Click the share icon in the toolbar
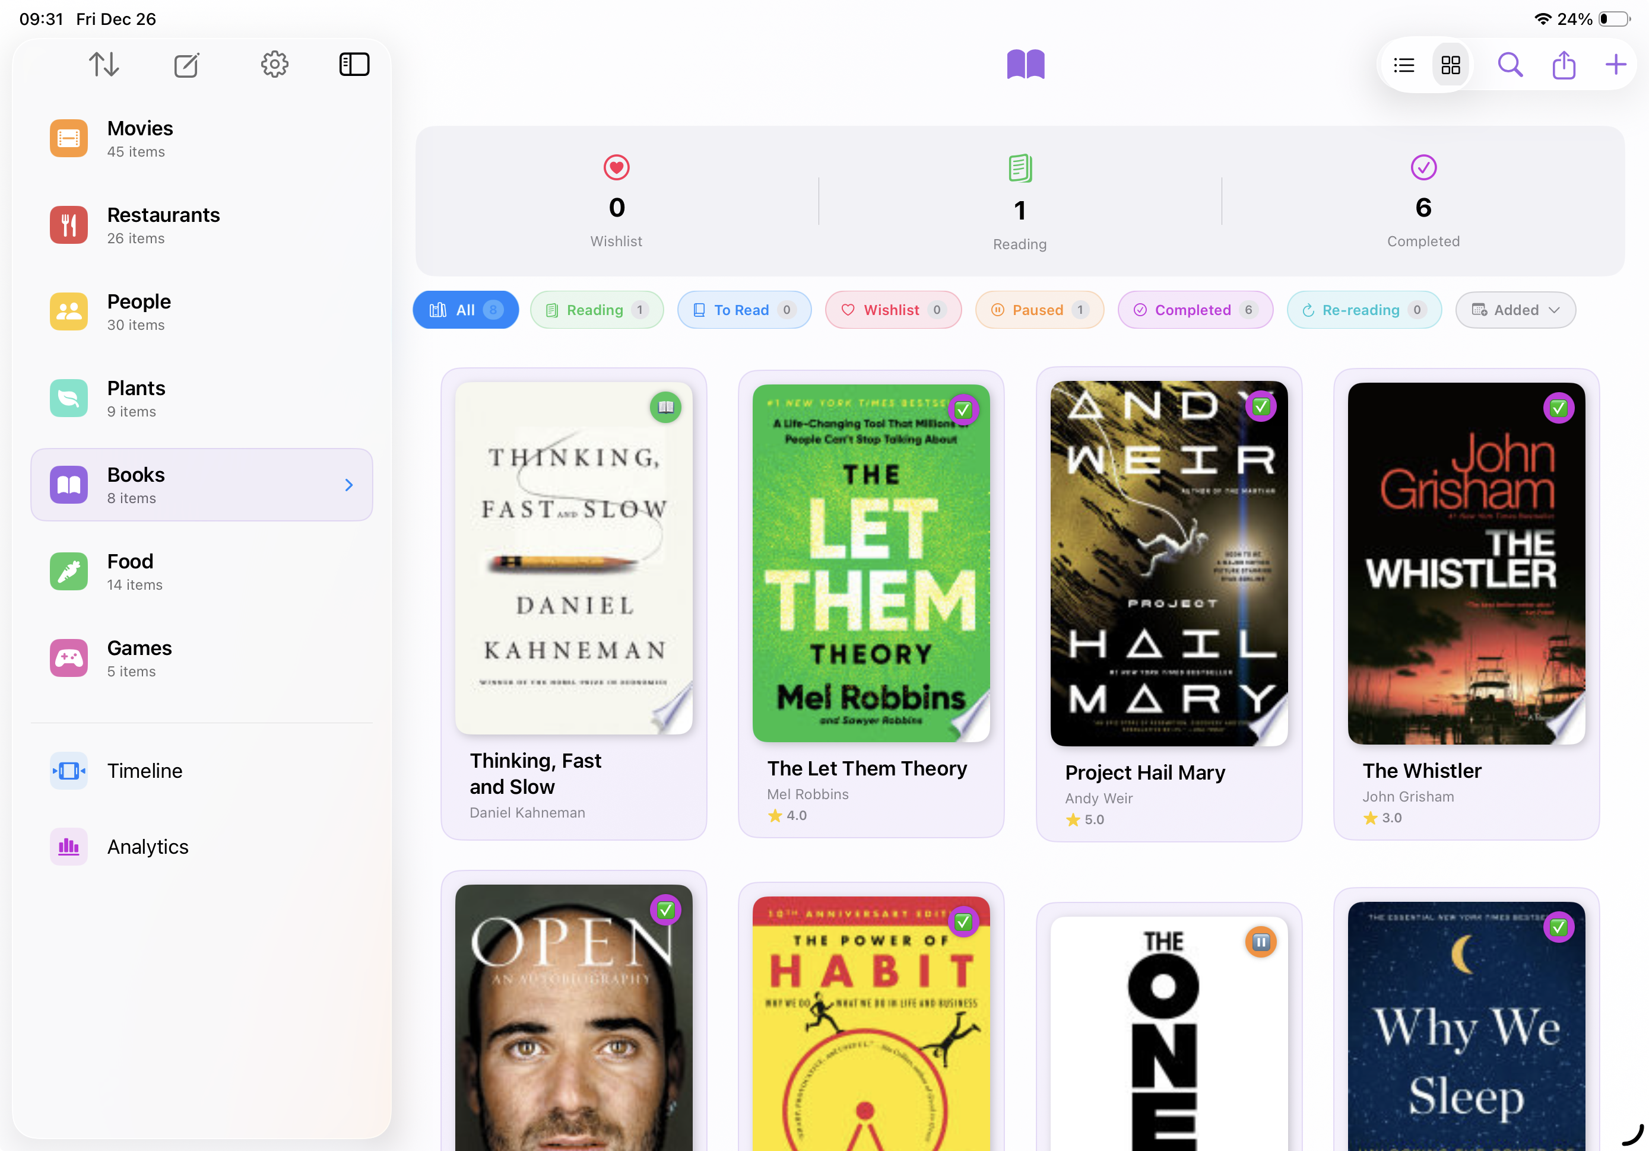Image resolution: width=1649 pixels, height=1151 pixels. (x=1564, y=65)
